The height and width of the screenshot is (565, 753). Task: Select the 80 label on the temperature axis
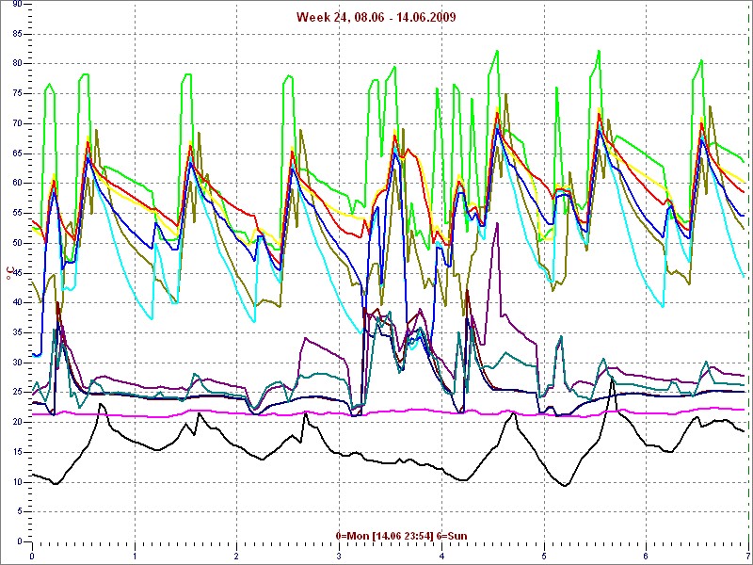pos(17,63)
